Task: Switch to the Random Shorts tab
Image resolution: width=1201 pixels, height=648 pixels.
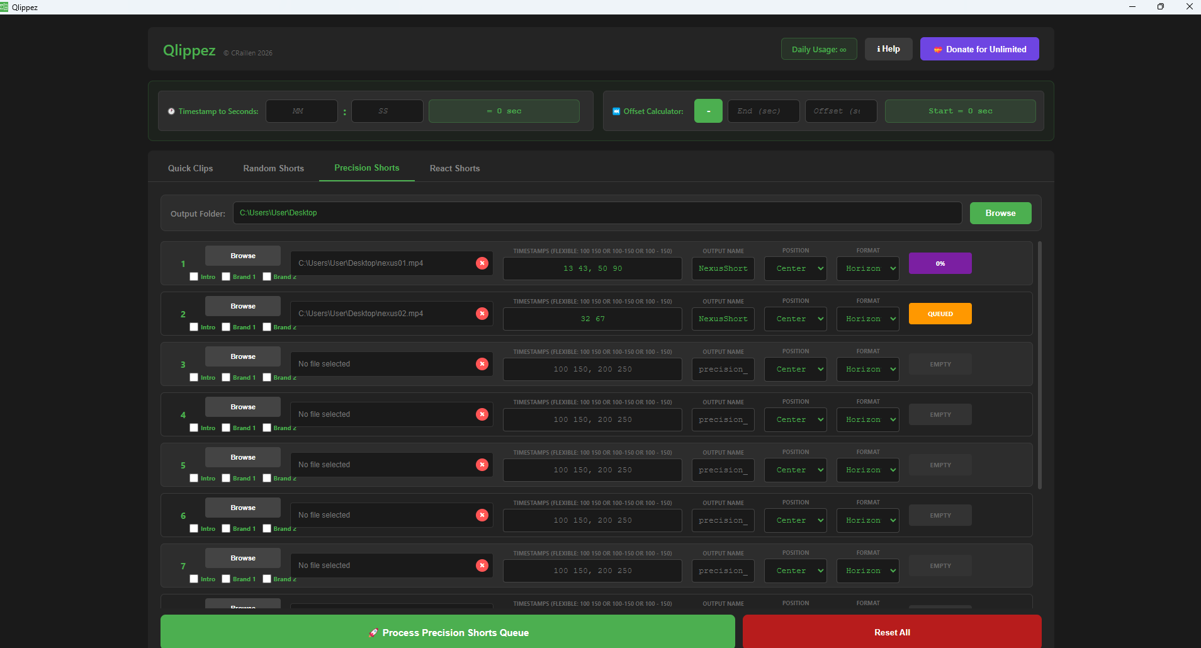Action: coord(274,168)
